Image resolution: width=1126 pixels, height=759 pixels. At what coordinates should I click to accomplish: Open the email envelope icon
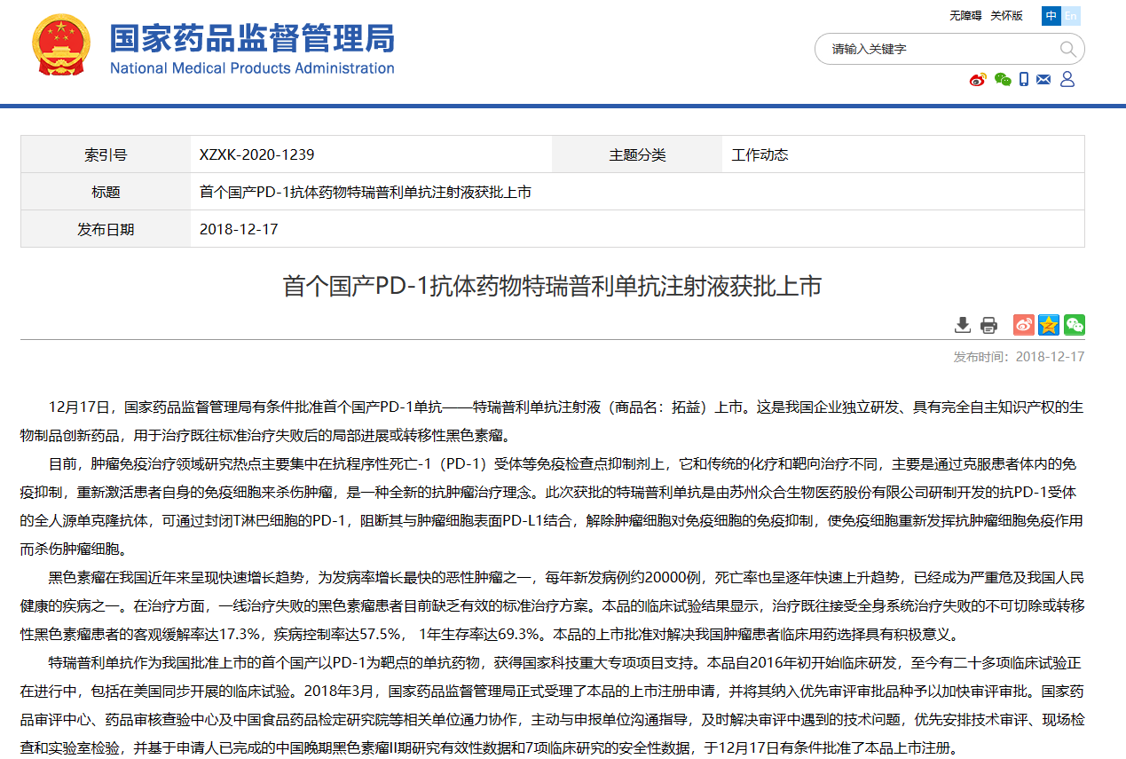(1043, 80)
